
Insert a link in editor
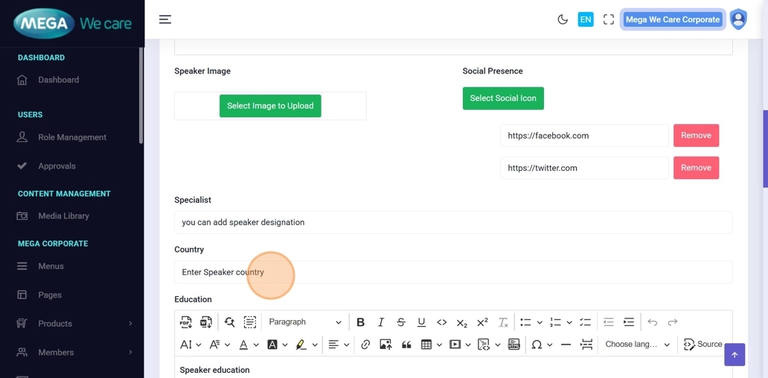pos(365,345)
